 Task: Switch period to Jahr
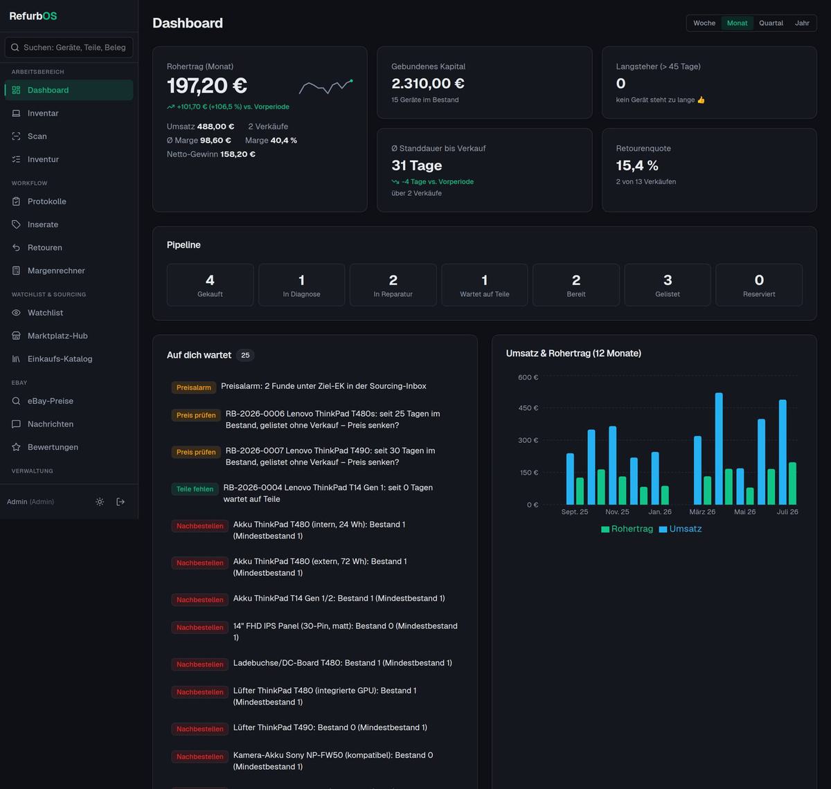[x=802, y=23]
